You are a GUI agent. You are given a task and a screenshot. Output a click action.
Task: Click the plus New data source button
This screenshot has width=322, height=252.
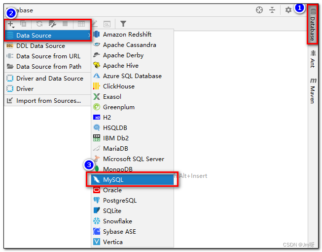11,24
